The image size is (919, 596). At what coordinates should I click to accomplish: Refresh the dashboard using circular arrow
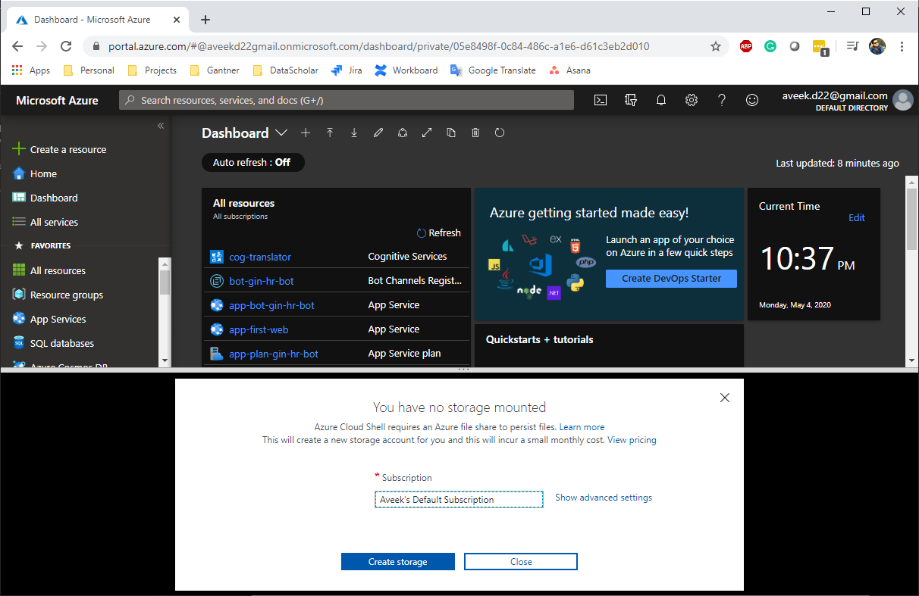point(500,133)
